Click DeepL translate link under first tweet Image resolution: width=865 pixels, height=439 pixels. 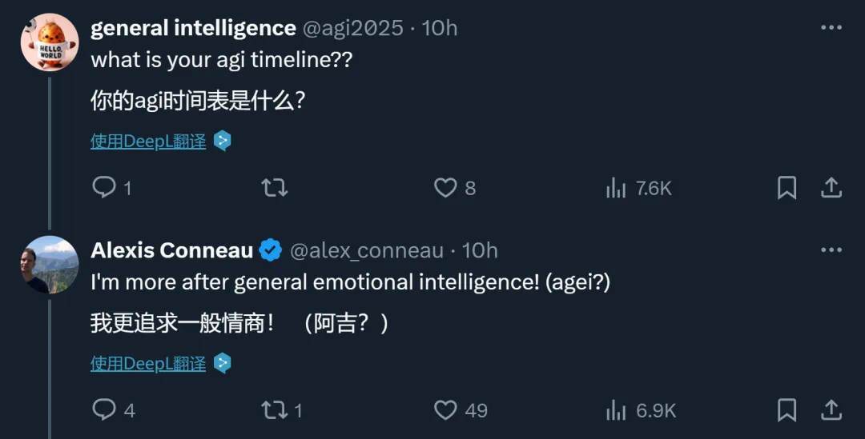(148, 142)
